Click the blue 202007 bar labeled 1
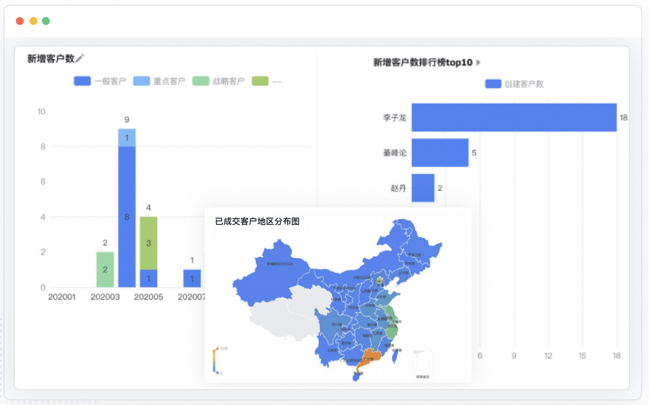649x405 pixels. (x=192, y=278)
